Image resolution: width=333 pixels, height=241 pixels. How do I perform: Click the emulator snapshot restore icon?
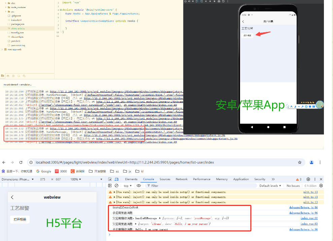pyautogui.click(x=224, y=1)
